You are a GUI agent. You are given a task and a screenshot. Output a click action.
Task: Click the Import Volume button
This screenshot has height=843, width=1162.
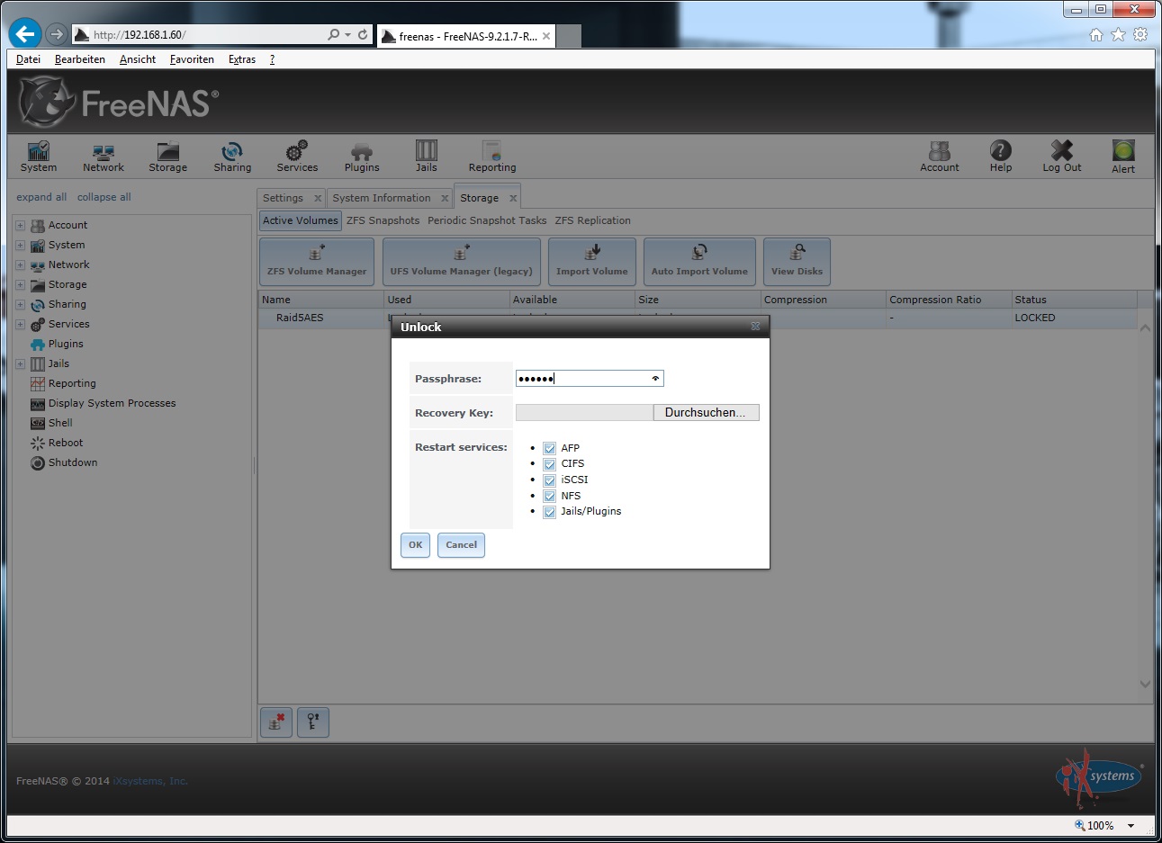click(x=591, y=261)
